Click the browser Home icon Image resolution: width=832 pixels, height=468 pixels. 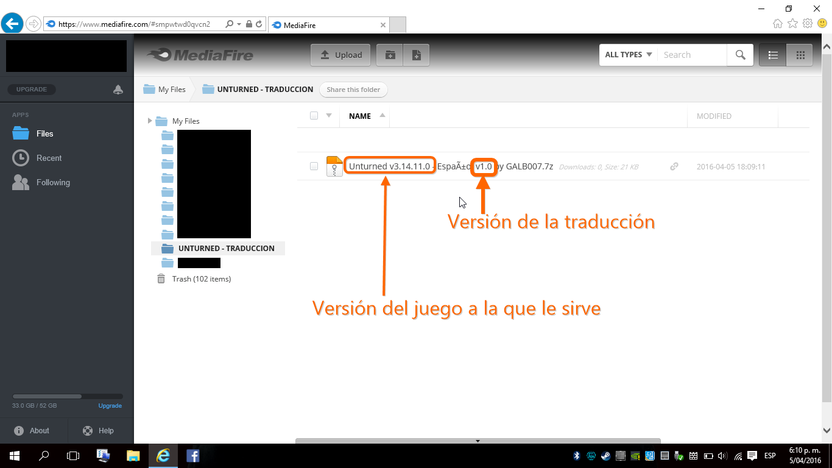778,24
